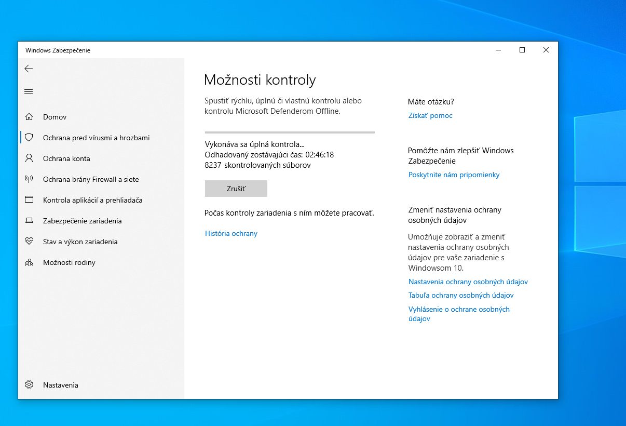626x426 pixels.
Task: Click the Získať pomoc link
Action: tap(430, 116)
